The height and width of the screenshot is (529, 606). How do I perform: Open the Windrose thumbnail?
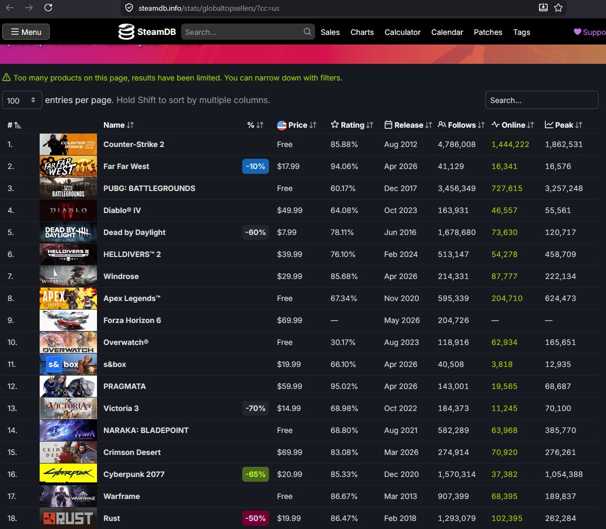(x=69, y=276)
